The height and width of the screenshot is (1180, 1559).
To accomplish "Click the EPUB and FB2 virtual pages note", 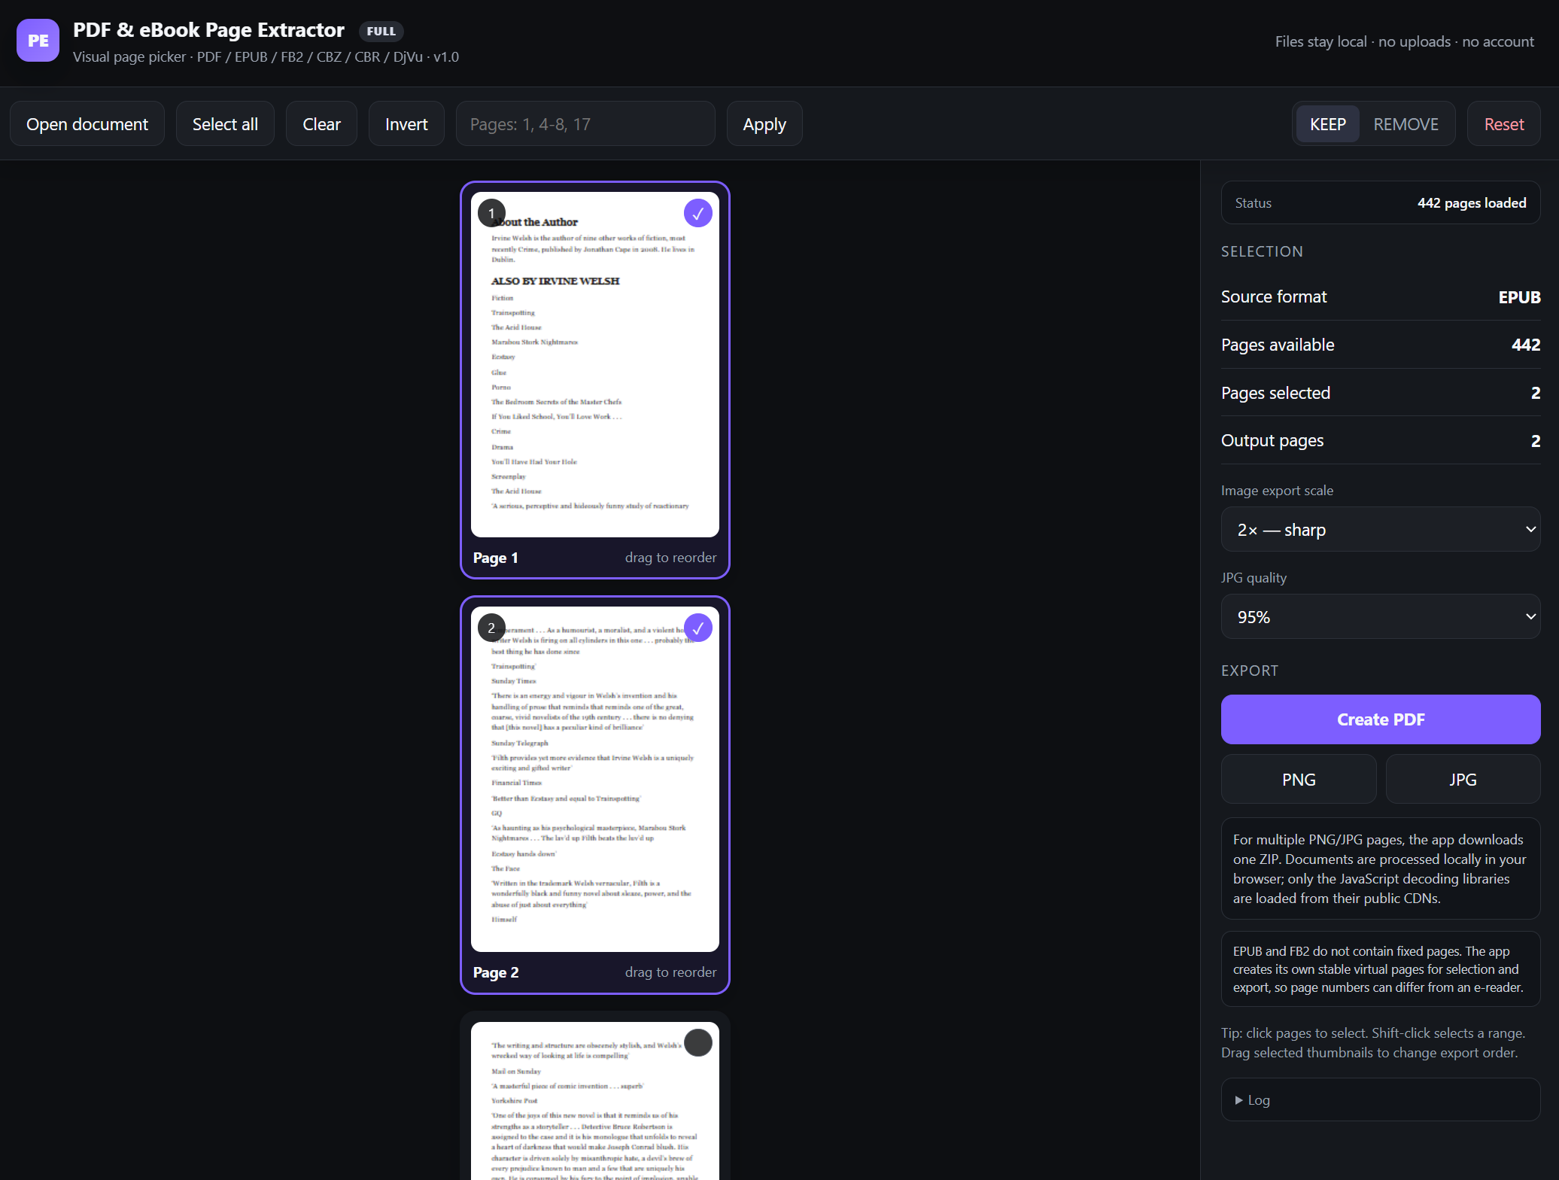I will [1380, 969].
